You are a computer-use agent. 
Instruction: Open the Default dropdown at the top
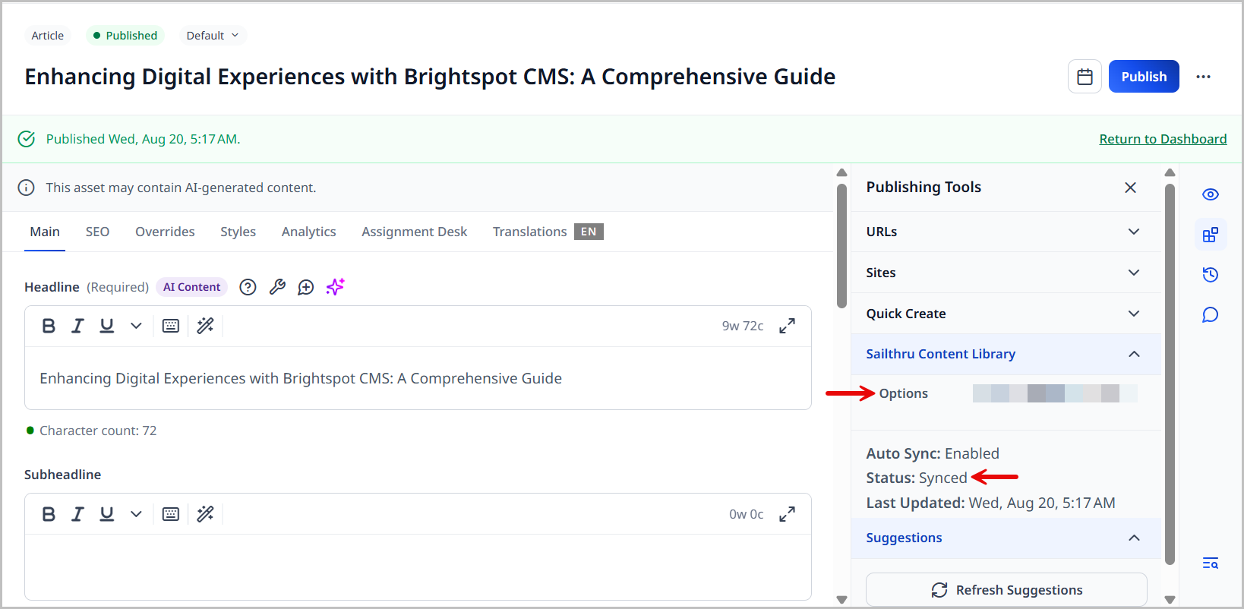213,36
